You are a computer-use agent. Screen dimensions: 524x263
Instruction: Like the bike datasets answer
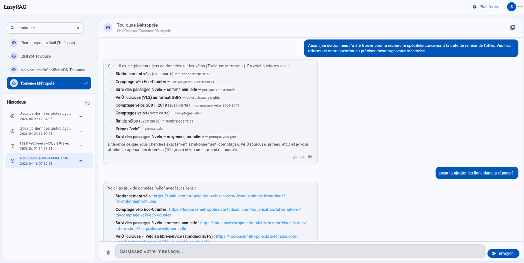click(x=295, y=157)
